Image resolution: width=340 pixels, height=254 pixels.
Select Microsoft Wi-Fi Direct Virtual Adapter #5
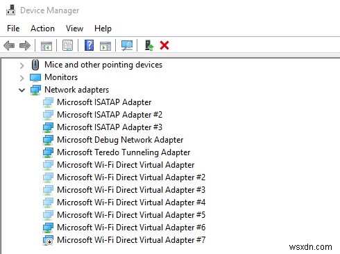131,215
